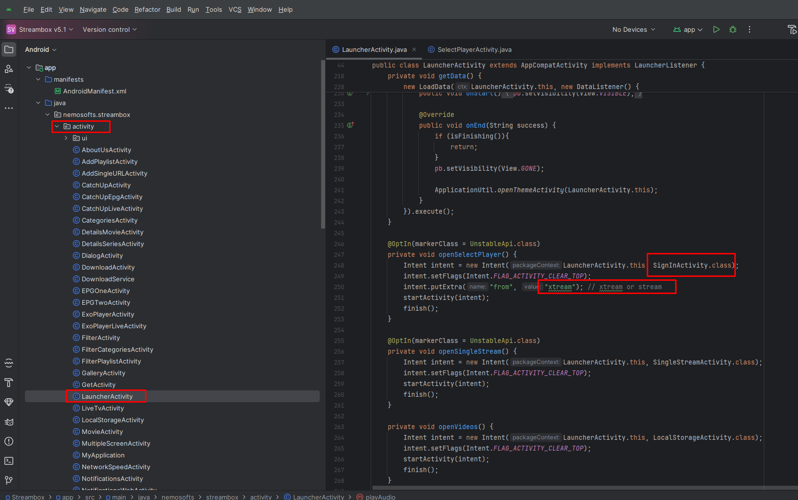Open the No Devices selector dropdown
This screenshot has height=500, width=798.
[x=634, y=29]
